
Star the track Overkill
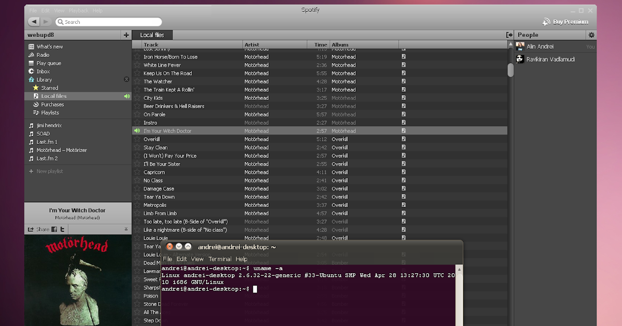(x=137, y=139)
